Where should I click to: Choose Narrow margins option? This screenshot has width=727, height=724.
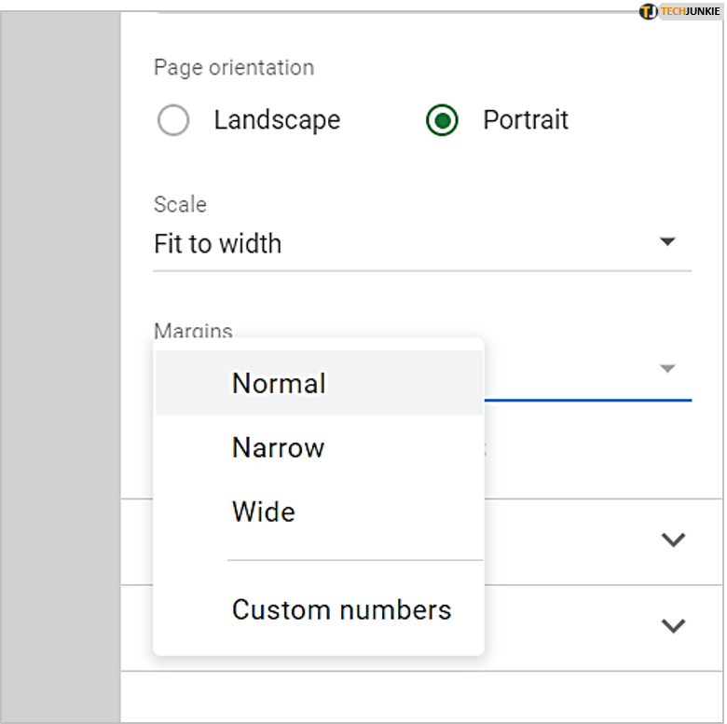click(278, 447)
